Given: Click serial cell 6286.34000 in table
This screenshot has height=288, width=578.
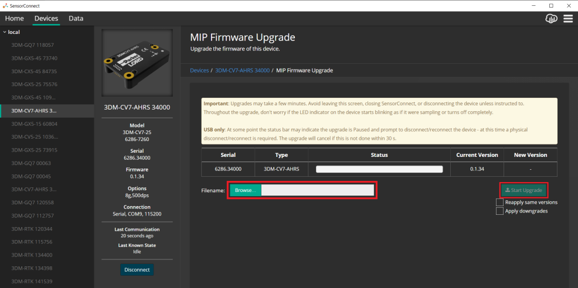Looking at the screenshot, I should pos(228,169).
